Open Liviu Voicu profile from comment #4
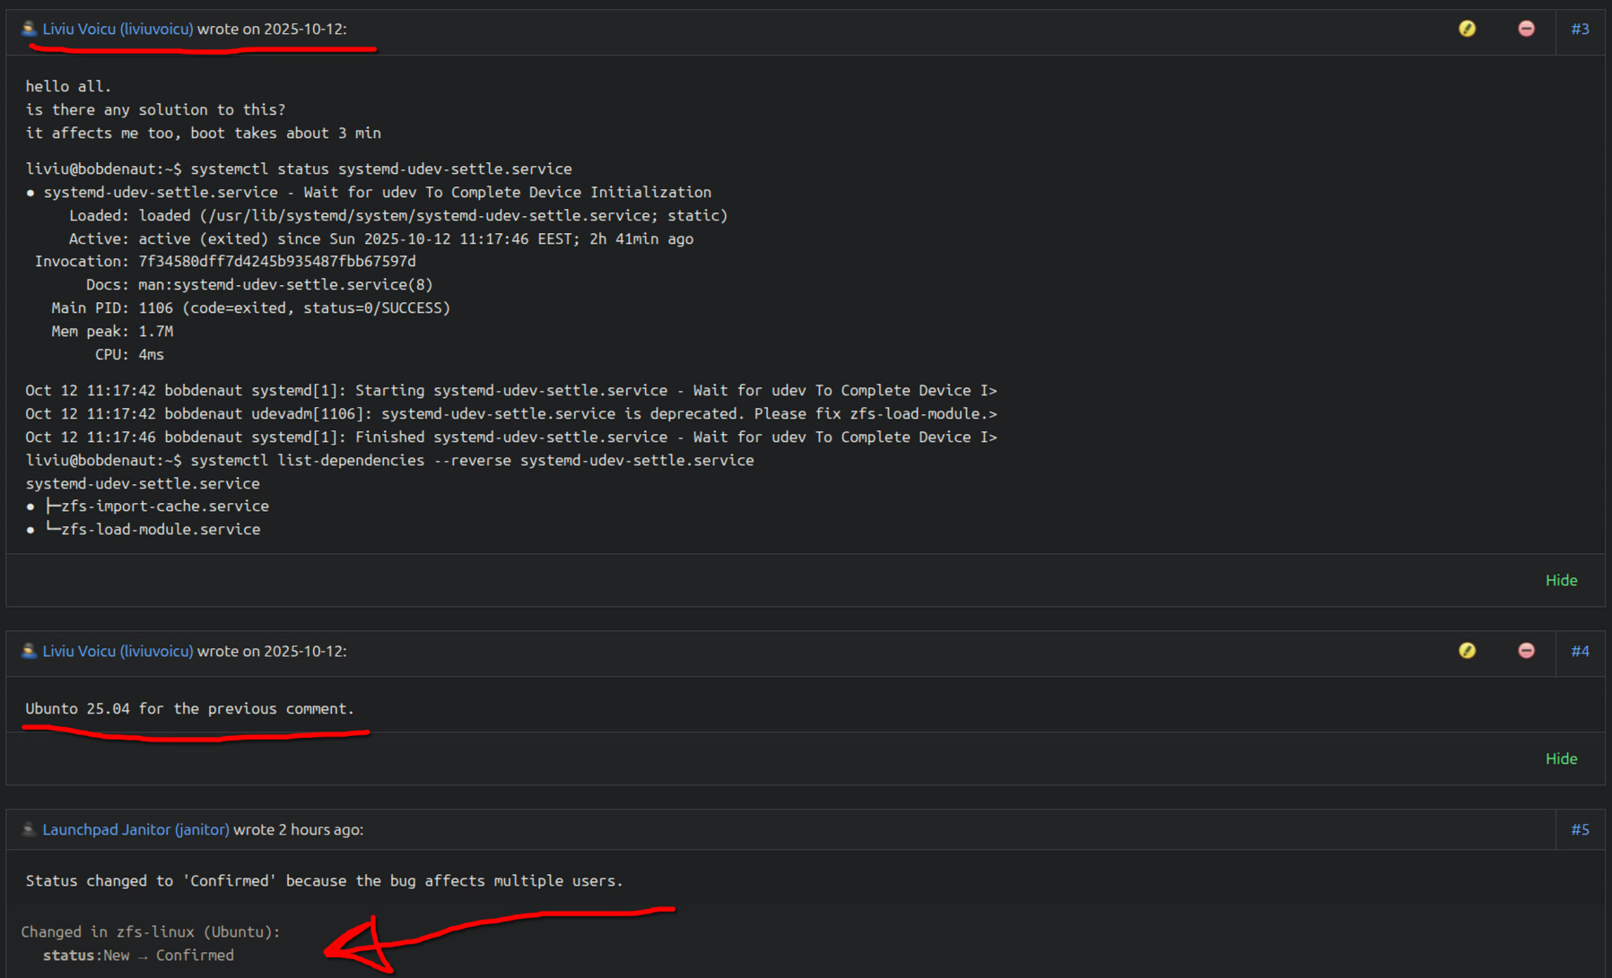 (x=118, y=651)
